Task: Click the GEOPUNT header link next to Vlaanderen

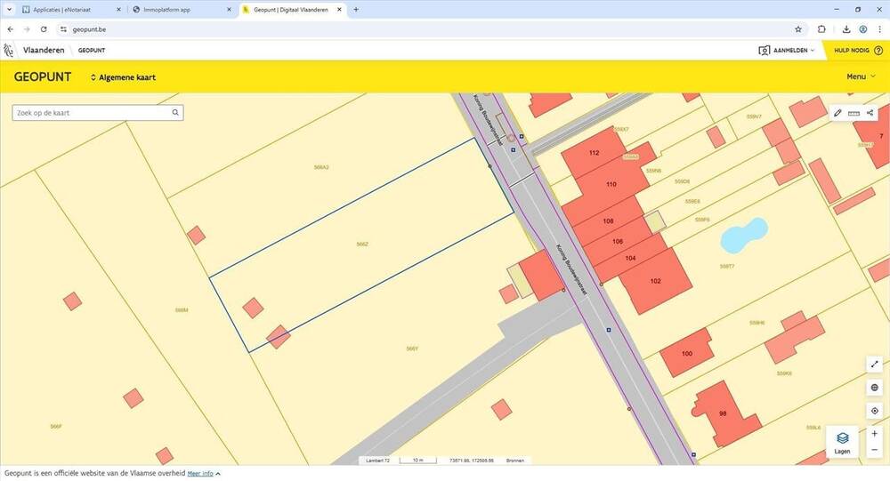Action: [92, 51]
